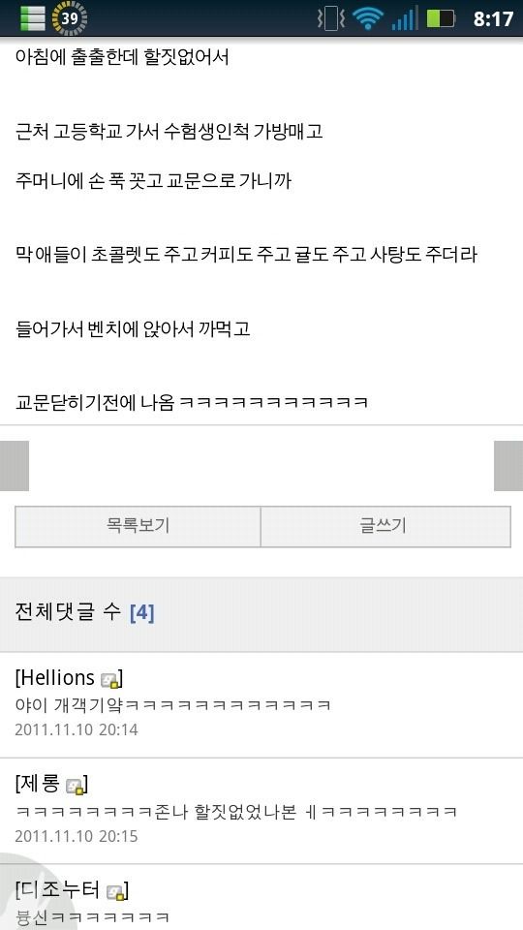Open the badge icon next to Hellions

pyautogui.click(x=109, y=680)
